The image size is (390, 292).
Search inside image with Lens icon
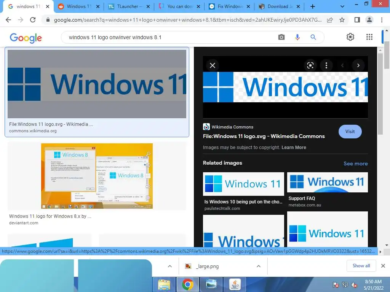coord(310,65)
